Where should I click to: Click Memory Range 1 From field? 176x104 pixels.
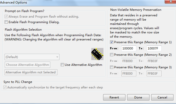[x=129, y=48]
